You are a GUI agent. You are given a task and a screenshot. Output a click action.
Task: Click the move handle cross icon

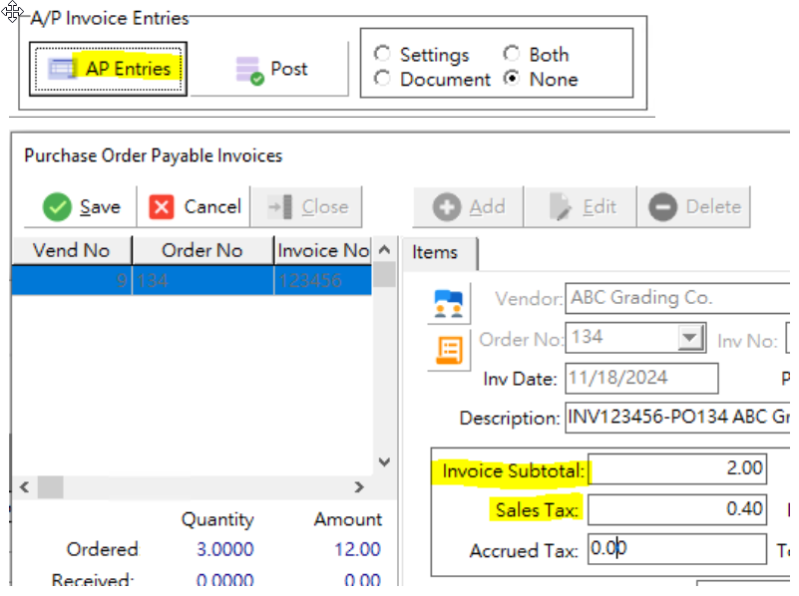pos(12,12)
